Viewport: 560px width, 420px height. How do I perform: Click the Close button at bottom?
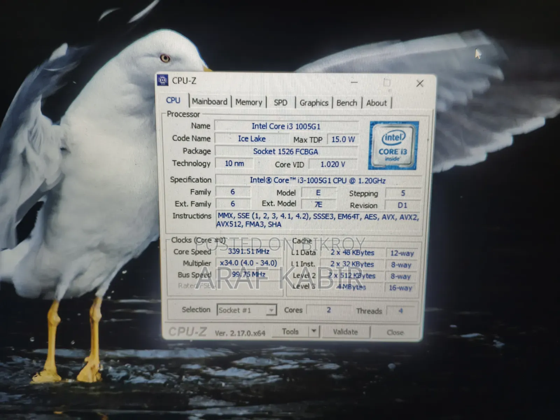(x=395, y=332)
